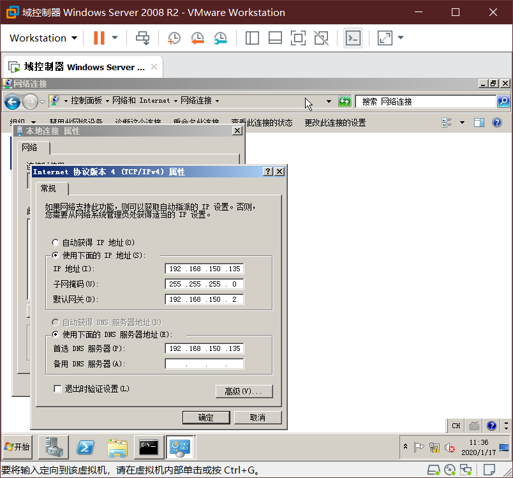513x478 pixels.
Task: Click the muted volume tray icon
Action: (x=450, y=447)
